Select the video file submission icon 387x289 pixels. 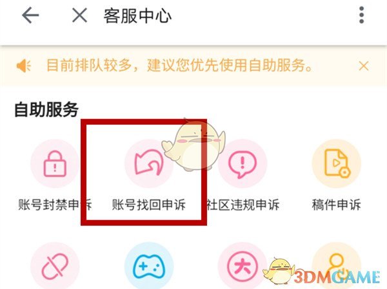[337, 163]
